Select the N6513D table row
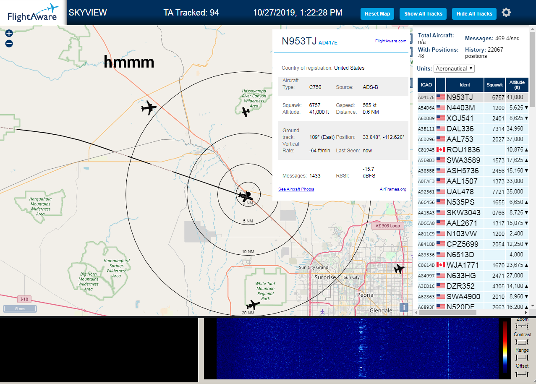 (x=473, y=254)
